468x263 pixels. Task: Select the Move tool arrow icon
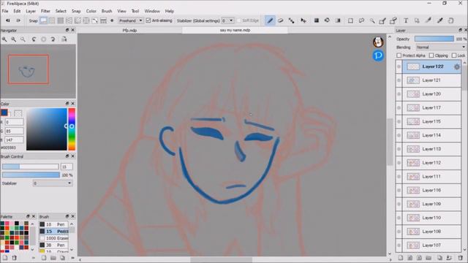303,20
